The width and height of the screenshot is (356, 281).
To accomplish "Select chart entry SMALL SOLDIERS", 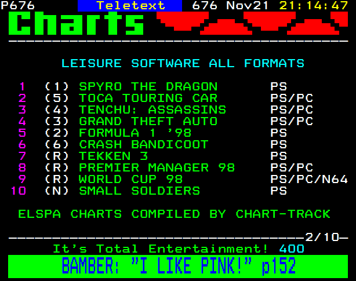I will pos(139,191).
